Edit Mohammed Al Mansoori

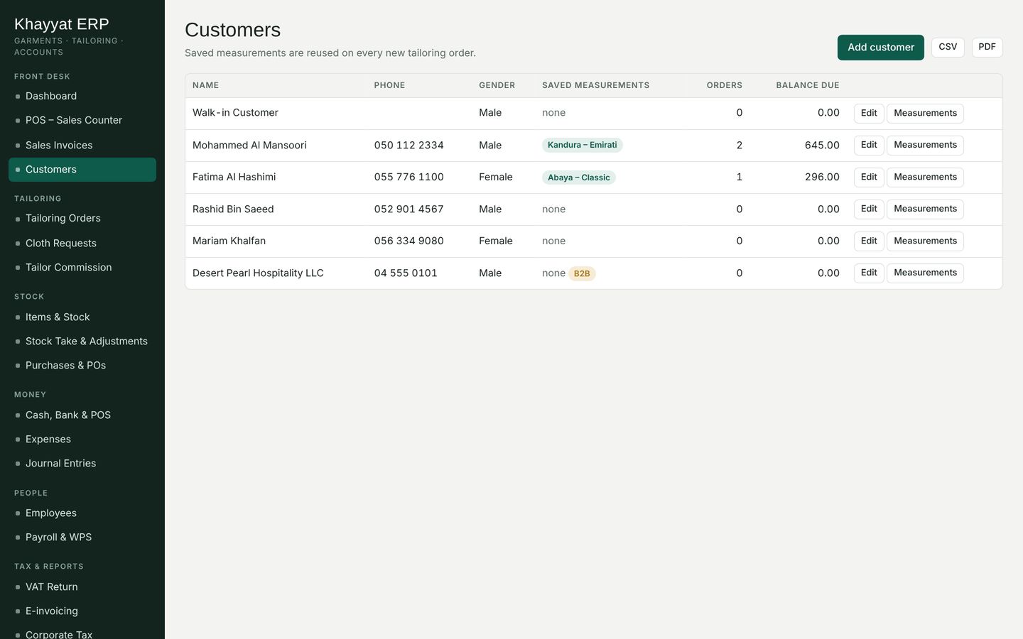coord(869,145)
